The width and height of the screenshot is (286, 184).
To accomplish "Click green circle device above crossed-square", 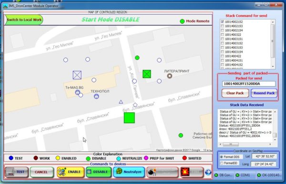I will tap(137, 58).
